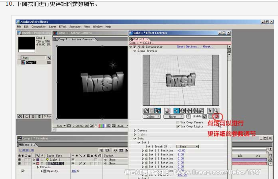Select the highlighted blue move tool
The width and height of the screenshot is (278, 179).
tap(176, 110)
